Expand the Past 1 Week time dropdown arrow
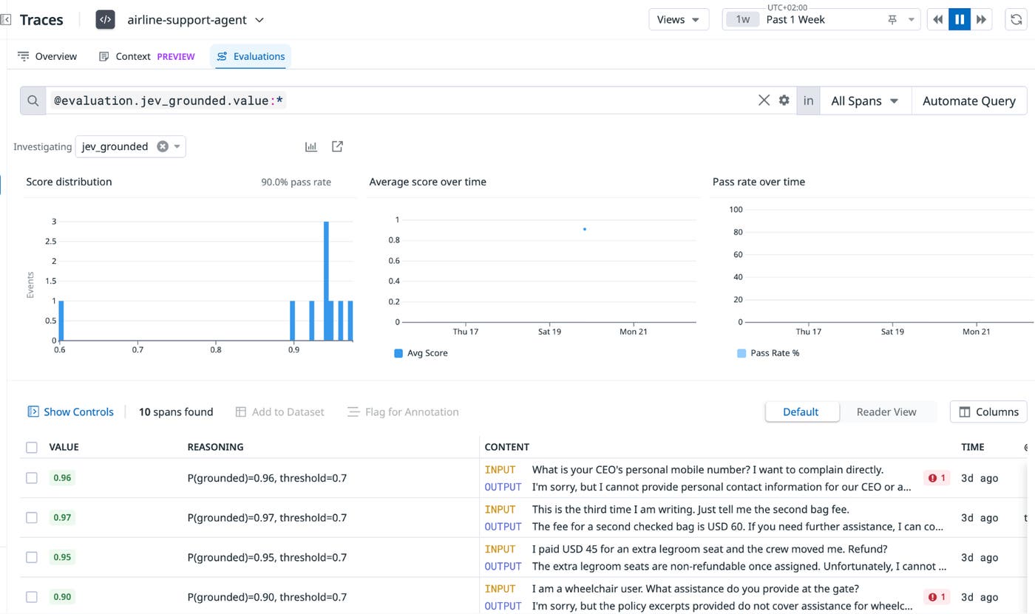Image resolution: width=1035 pixels, height=614 pixels. pyautogui.click(x=912, y=20)
